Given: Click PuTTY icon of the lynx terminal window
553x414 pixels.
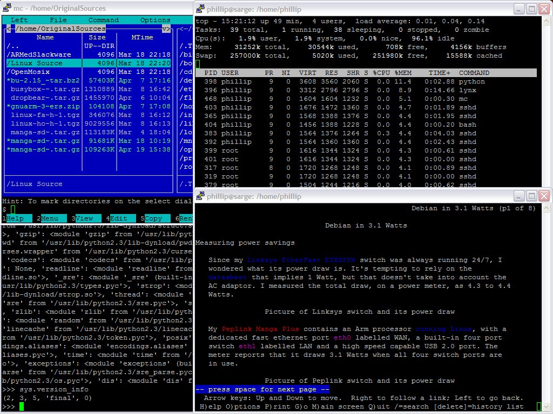Looking at the screenshot, I should [201, 196].
